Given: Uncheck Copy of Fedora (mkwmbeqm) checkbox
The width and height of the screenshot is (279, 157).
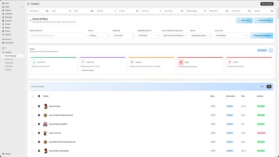Looking at the screenshot, I should click(x=39, y=151).
